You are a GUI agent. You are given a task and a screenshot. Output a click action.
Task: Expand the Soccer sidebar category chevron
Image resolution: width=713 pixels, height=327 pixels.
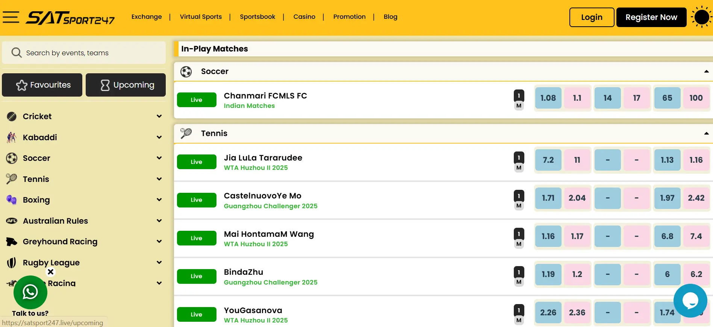point(159,158)
